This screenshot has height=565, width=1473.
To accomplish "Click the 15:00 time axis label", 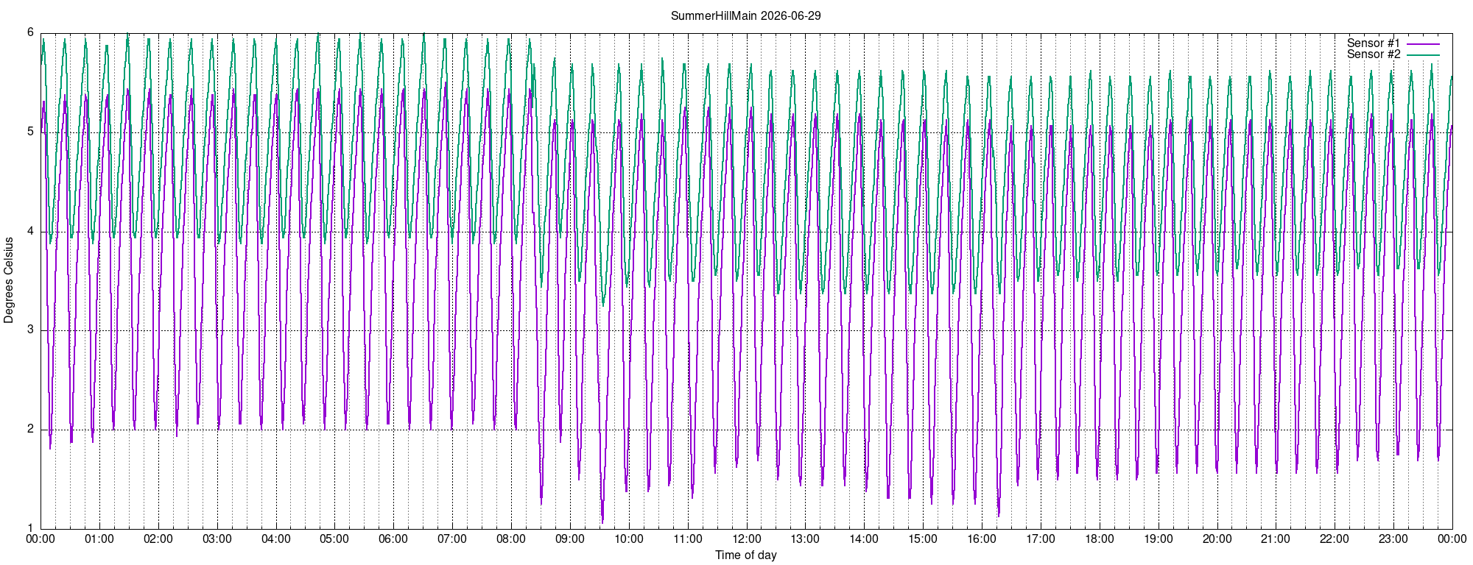I will 923,539.
